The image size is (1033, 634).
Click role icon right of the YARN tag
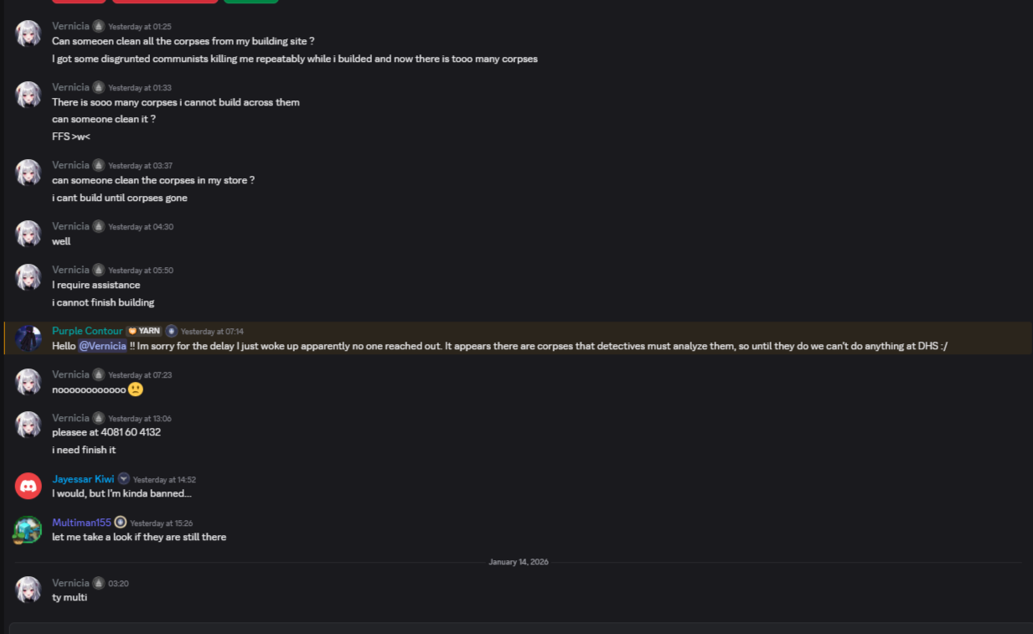[171, 331]
